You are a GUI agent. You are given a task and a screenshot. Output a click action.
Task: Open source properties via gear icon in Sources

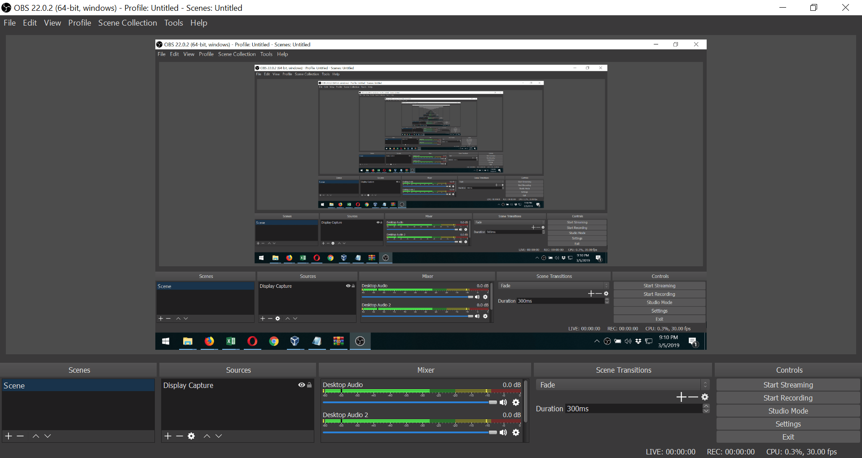[x=192, y=436]
